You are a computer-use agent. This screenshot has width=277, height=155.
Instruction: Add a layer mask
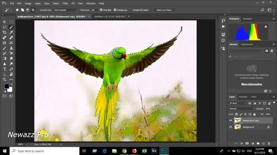pyautogui.click(x=247, y=143)
